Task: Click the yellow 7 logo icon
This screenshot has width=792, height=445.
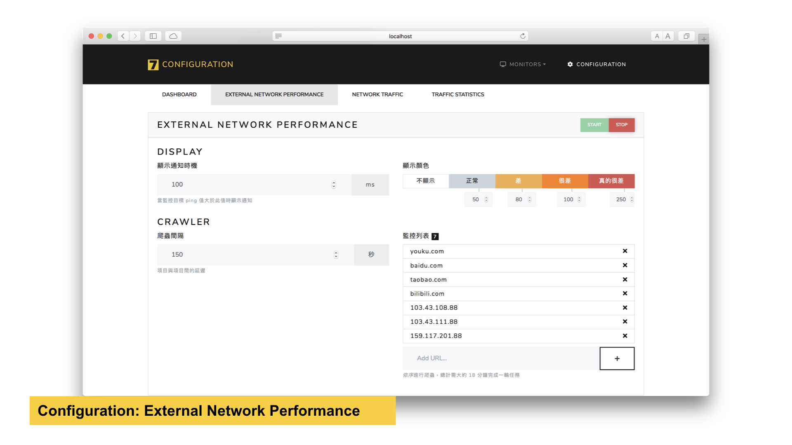Action: 153,65
